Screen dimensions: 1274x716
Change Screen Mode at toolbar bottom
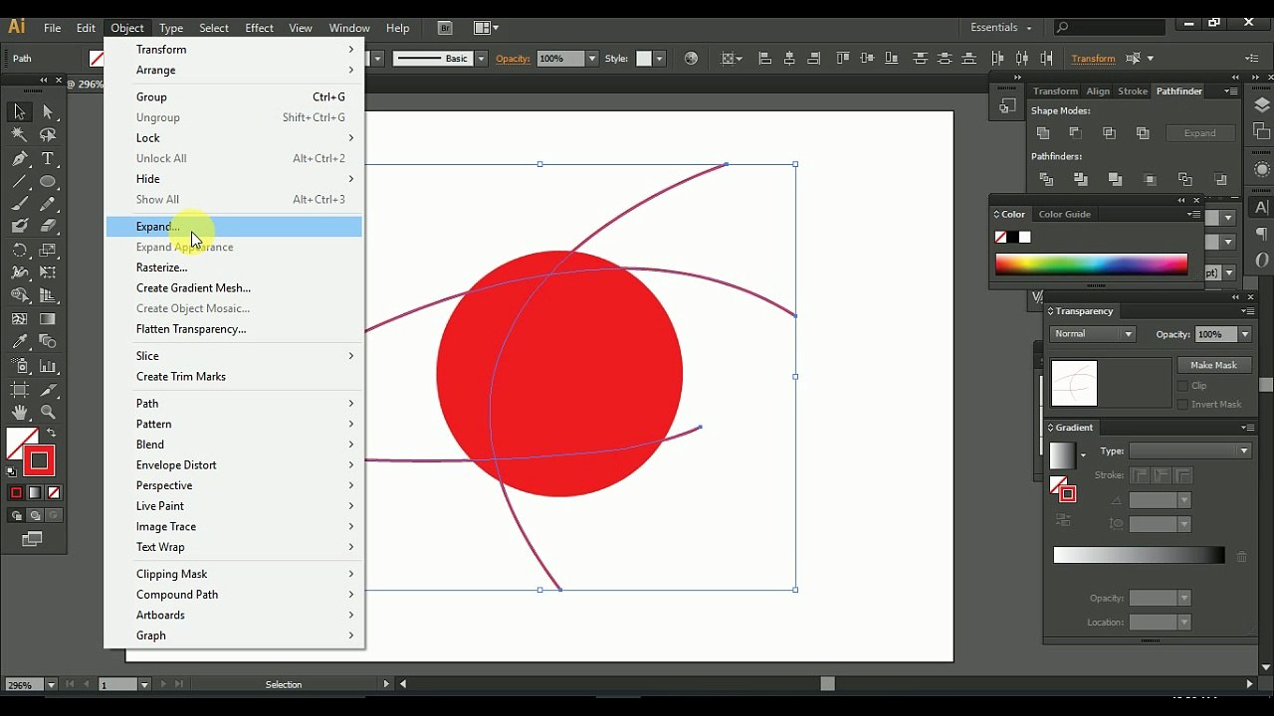coord(32,539)
